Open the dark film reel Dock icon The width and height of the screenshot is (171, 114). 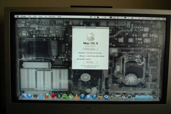tap(36, 96)
